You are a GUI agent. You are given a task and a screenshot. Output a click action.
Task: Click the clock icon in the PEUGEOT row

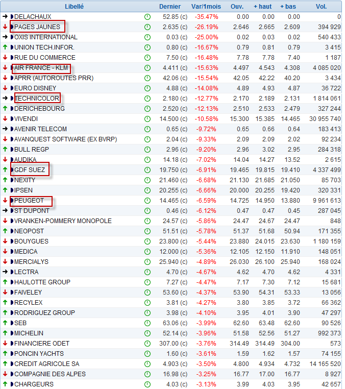coord(147,201)
